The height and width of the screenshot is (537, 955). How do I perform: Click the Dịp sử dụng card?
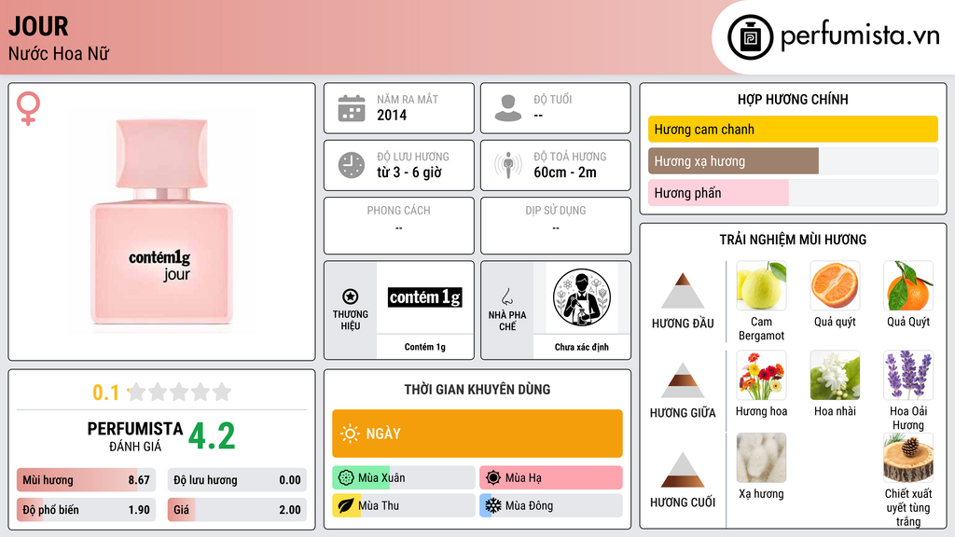coord(556,226)
